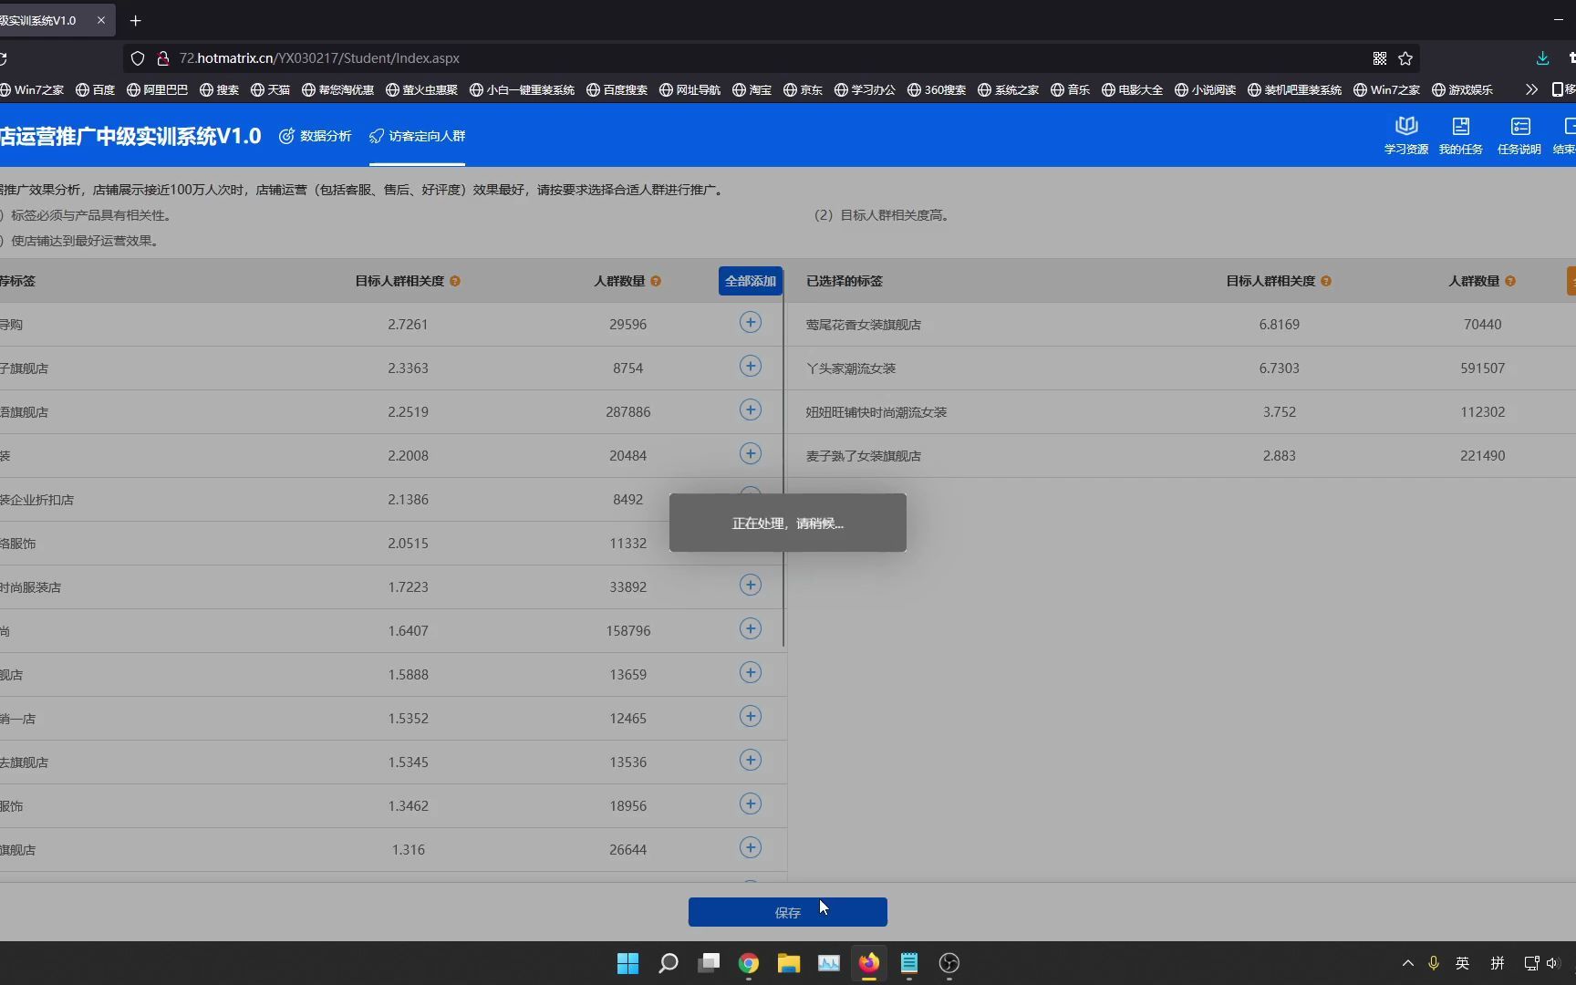Add the tag with 33892 audience count
Image resolution: width=1576 pixels, height=985 pixels.
[750, 586]
